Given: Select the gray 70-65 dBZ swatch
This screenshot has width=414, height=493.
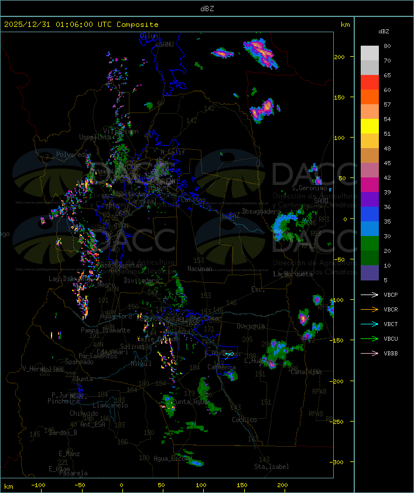Looking at the screenshot, I should pos(369,67).
